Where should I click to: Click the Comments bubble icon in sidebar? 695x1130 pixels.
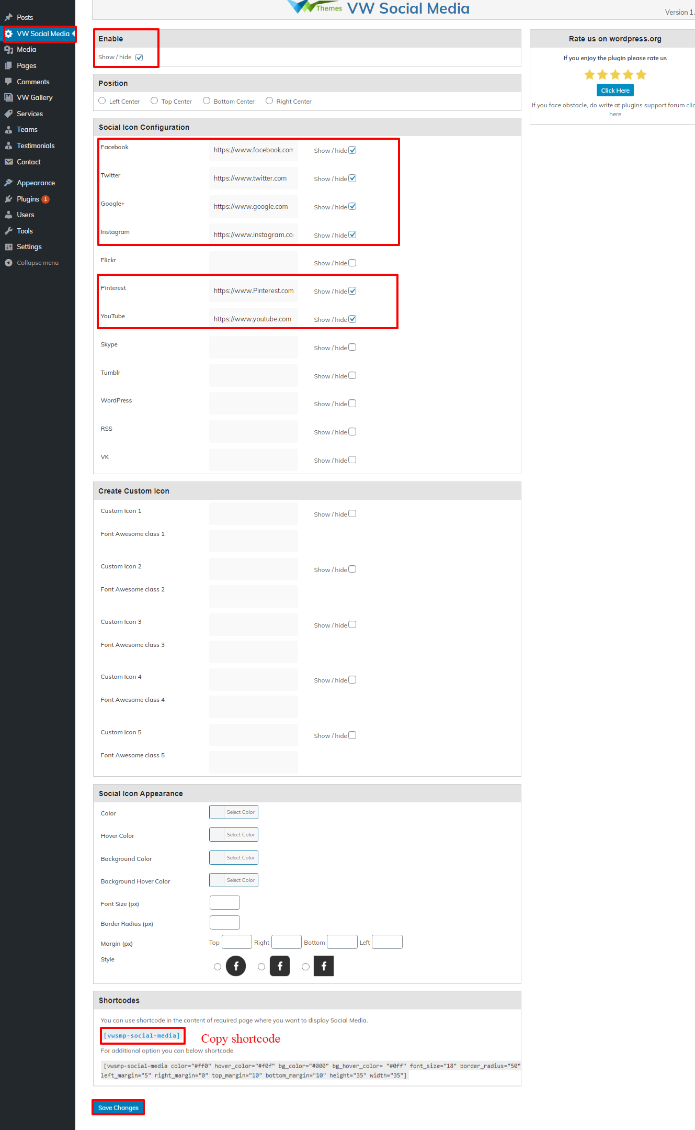(8, 82)
